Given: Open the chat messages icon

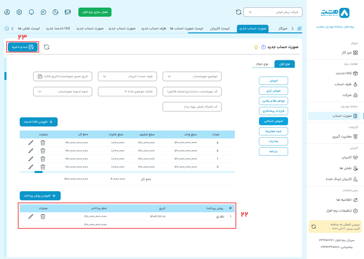Looking at the screenshot, I should tap(43, 12).
